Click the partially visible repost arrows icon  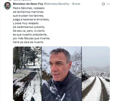pyautogui.click(x=10, y=0)
